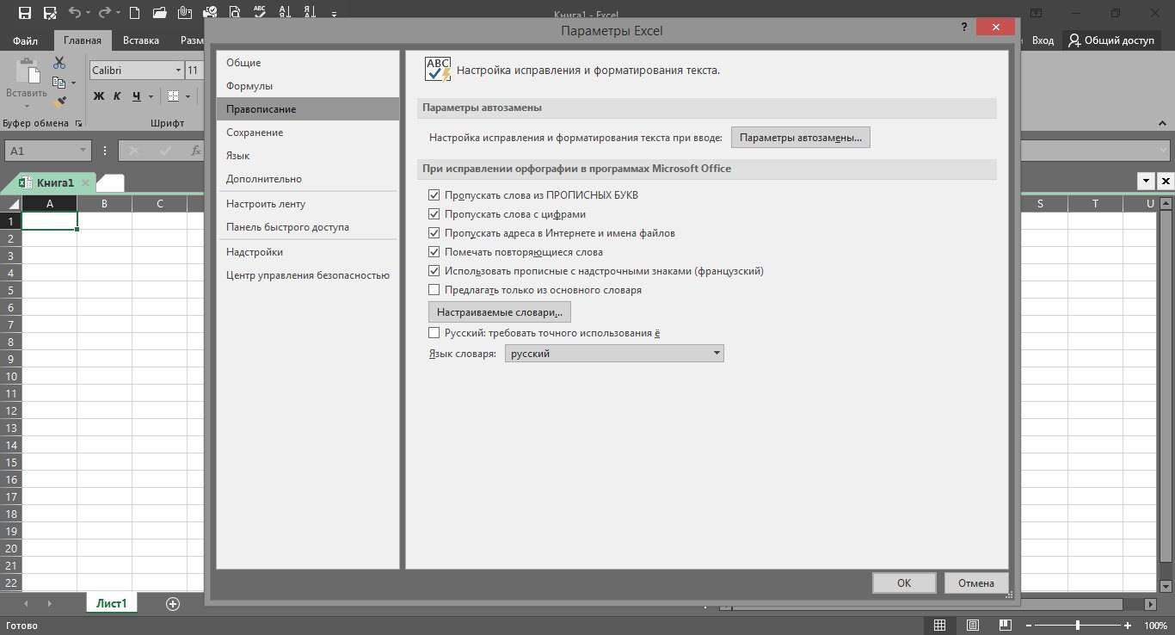Click the Cut scissors icon
1175x635 pixels.
click(x=59, y=63)
